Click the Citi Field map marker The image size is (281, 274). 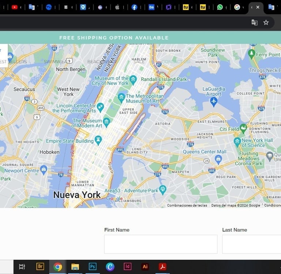tap(243, 129)
